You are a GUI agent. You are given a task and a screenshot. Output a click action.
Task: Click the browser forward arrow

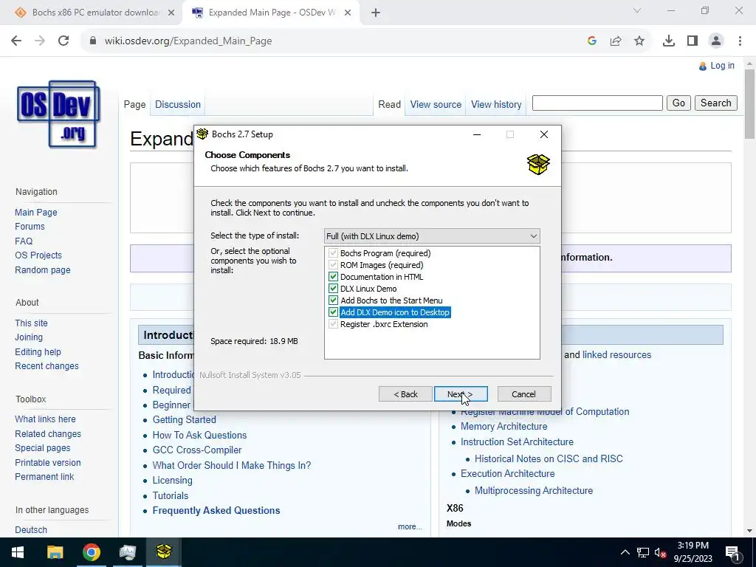click(40, 41)
